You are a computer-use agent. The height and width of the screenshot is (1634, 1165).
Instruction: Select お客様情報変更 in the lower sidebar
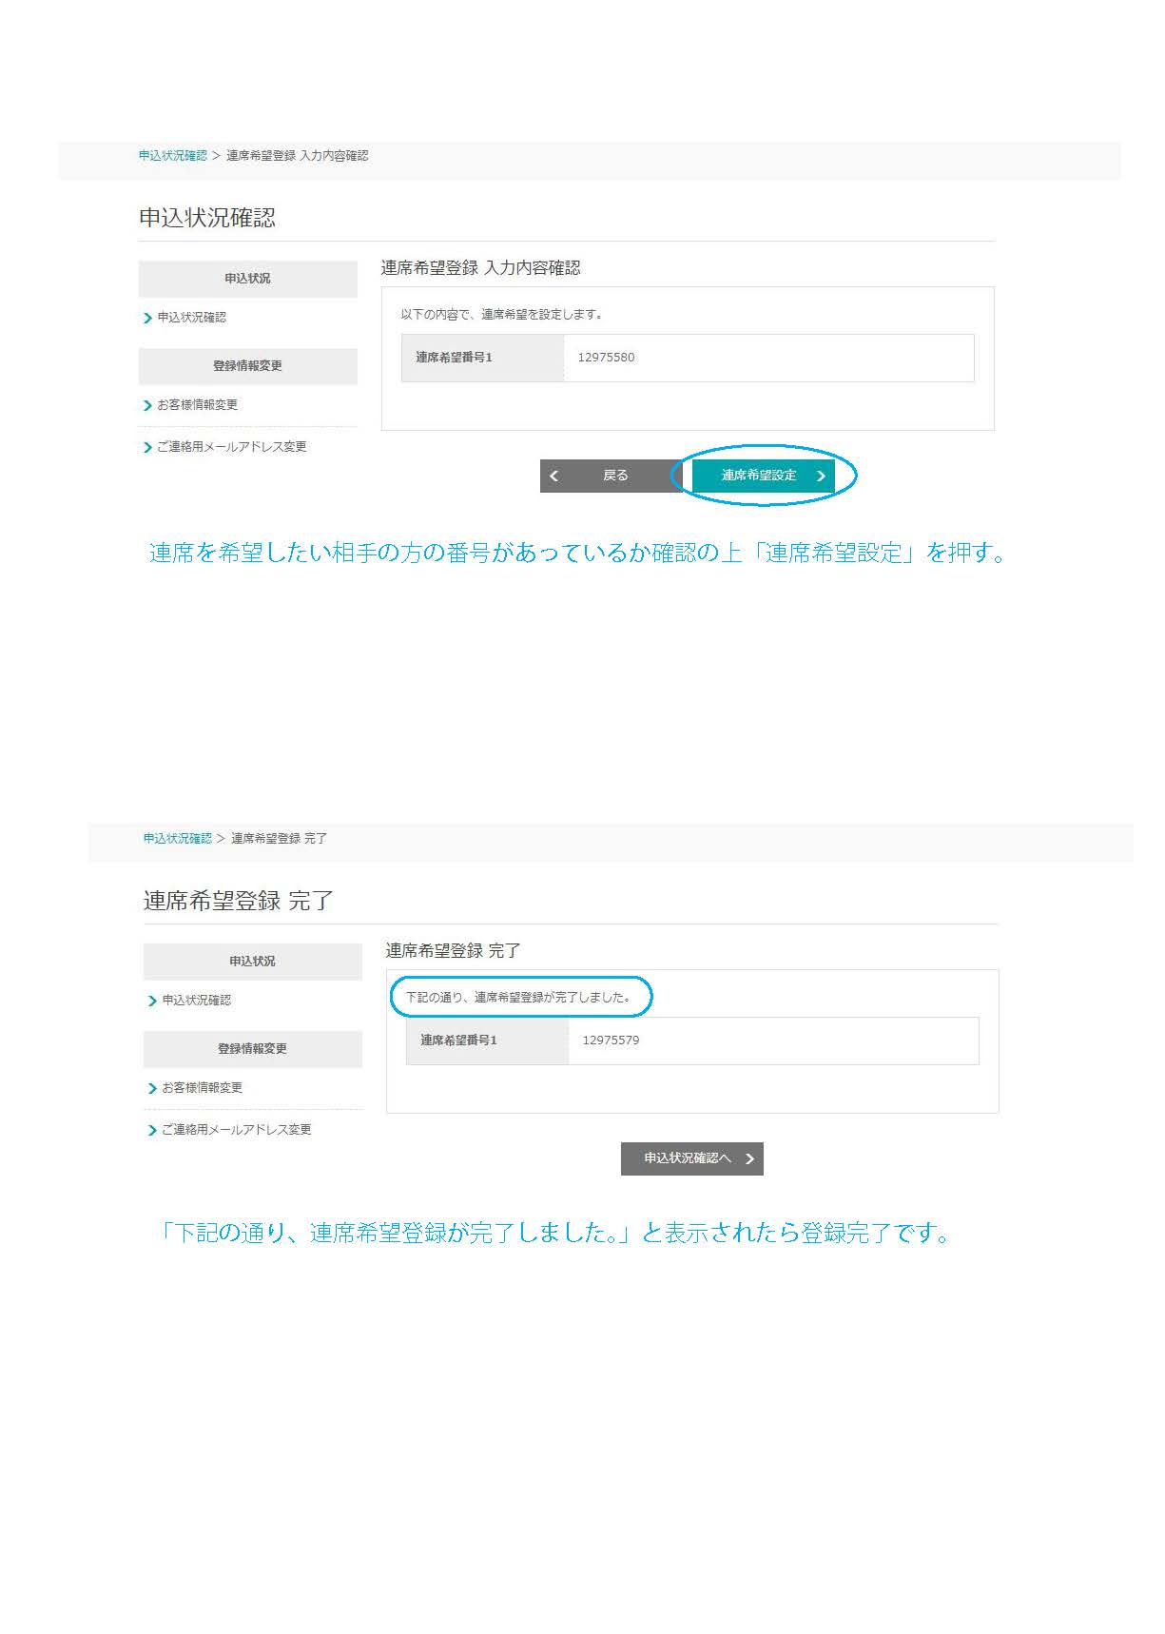coord(202,1088)
